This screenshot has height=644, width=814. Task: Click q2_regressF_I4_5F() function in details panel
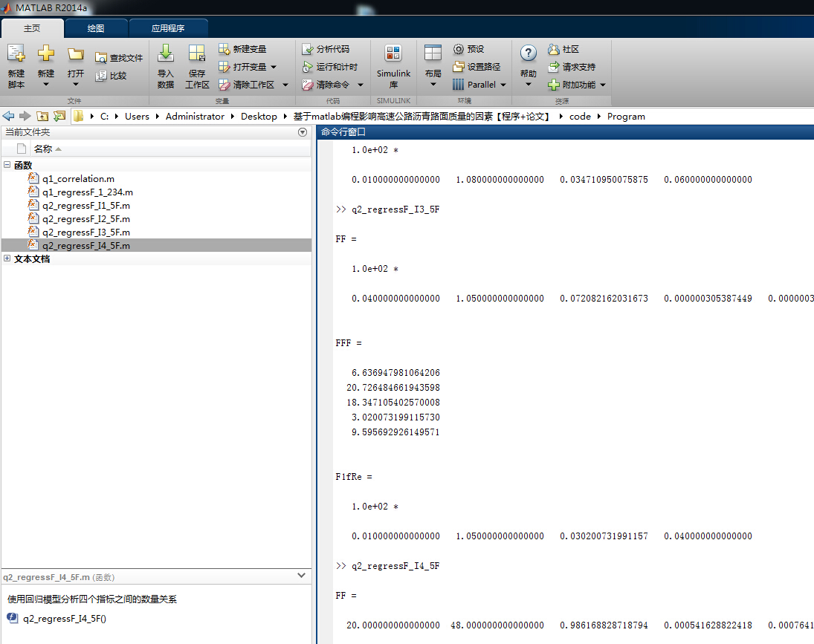pos(65,618)
